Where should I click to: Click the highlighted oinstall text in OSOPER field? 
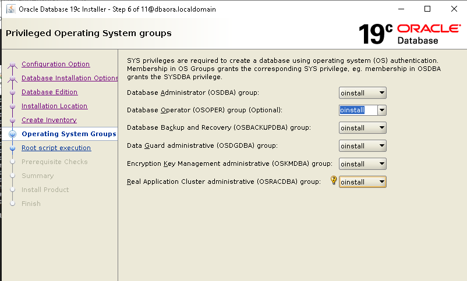(352, 110)
